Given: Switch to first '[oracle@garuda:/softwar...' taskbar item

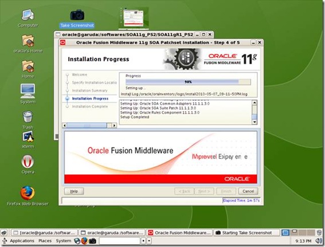Looking at the screenshot, I should pos(44,233).
